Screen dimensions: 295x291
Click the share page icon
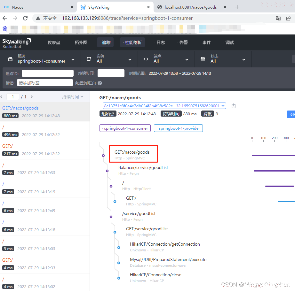pos(289,18)
